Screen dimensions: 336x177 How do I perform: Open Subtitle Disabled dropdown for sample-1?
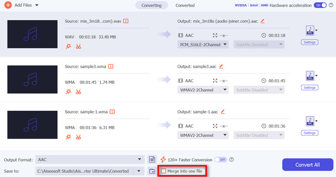[x=259, y=135]
